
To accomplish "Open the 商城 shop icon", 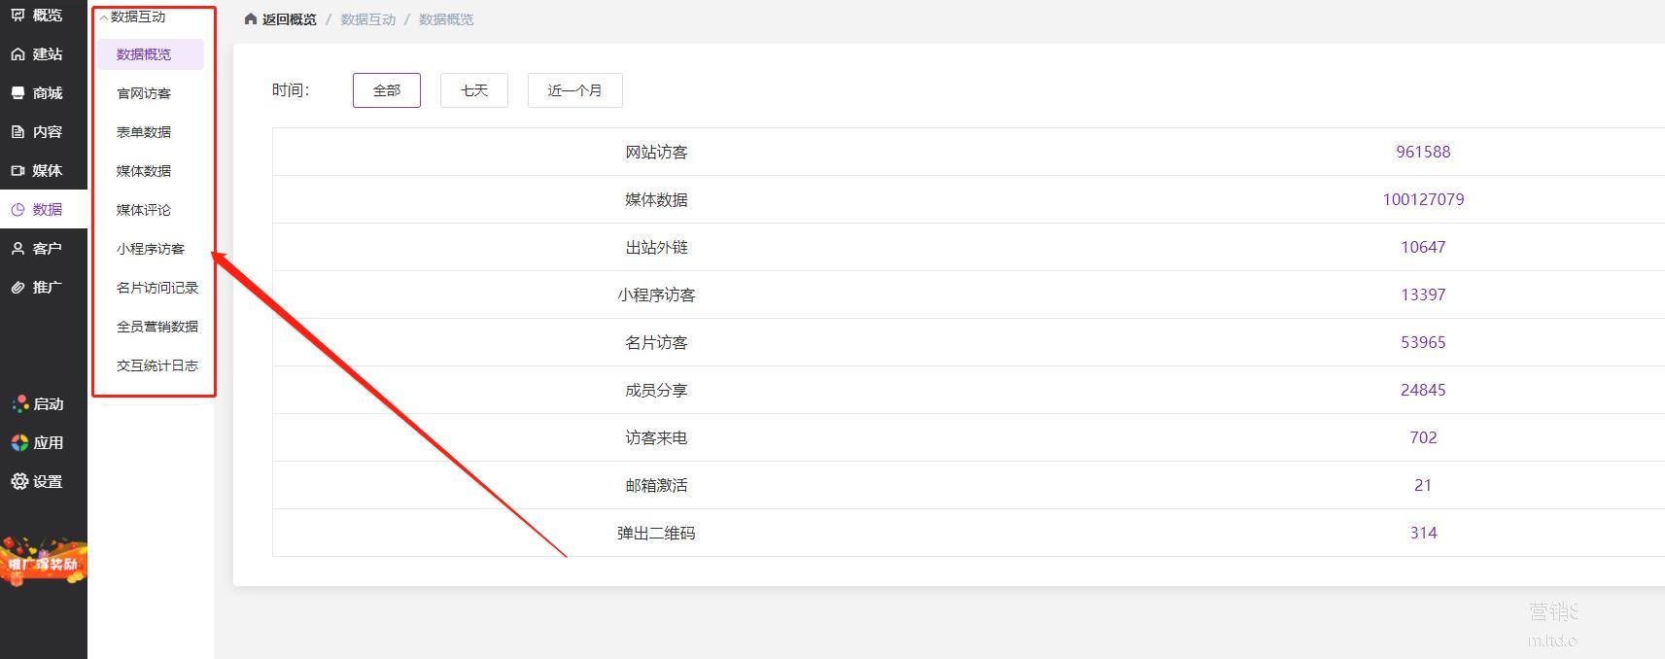I will point(18,93).
